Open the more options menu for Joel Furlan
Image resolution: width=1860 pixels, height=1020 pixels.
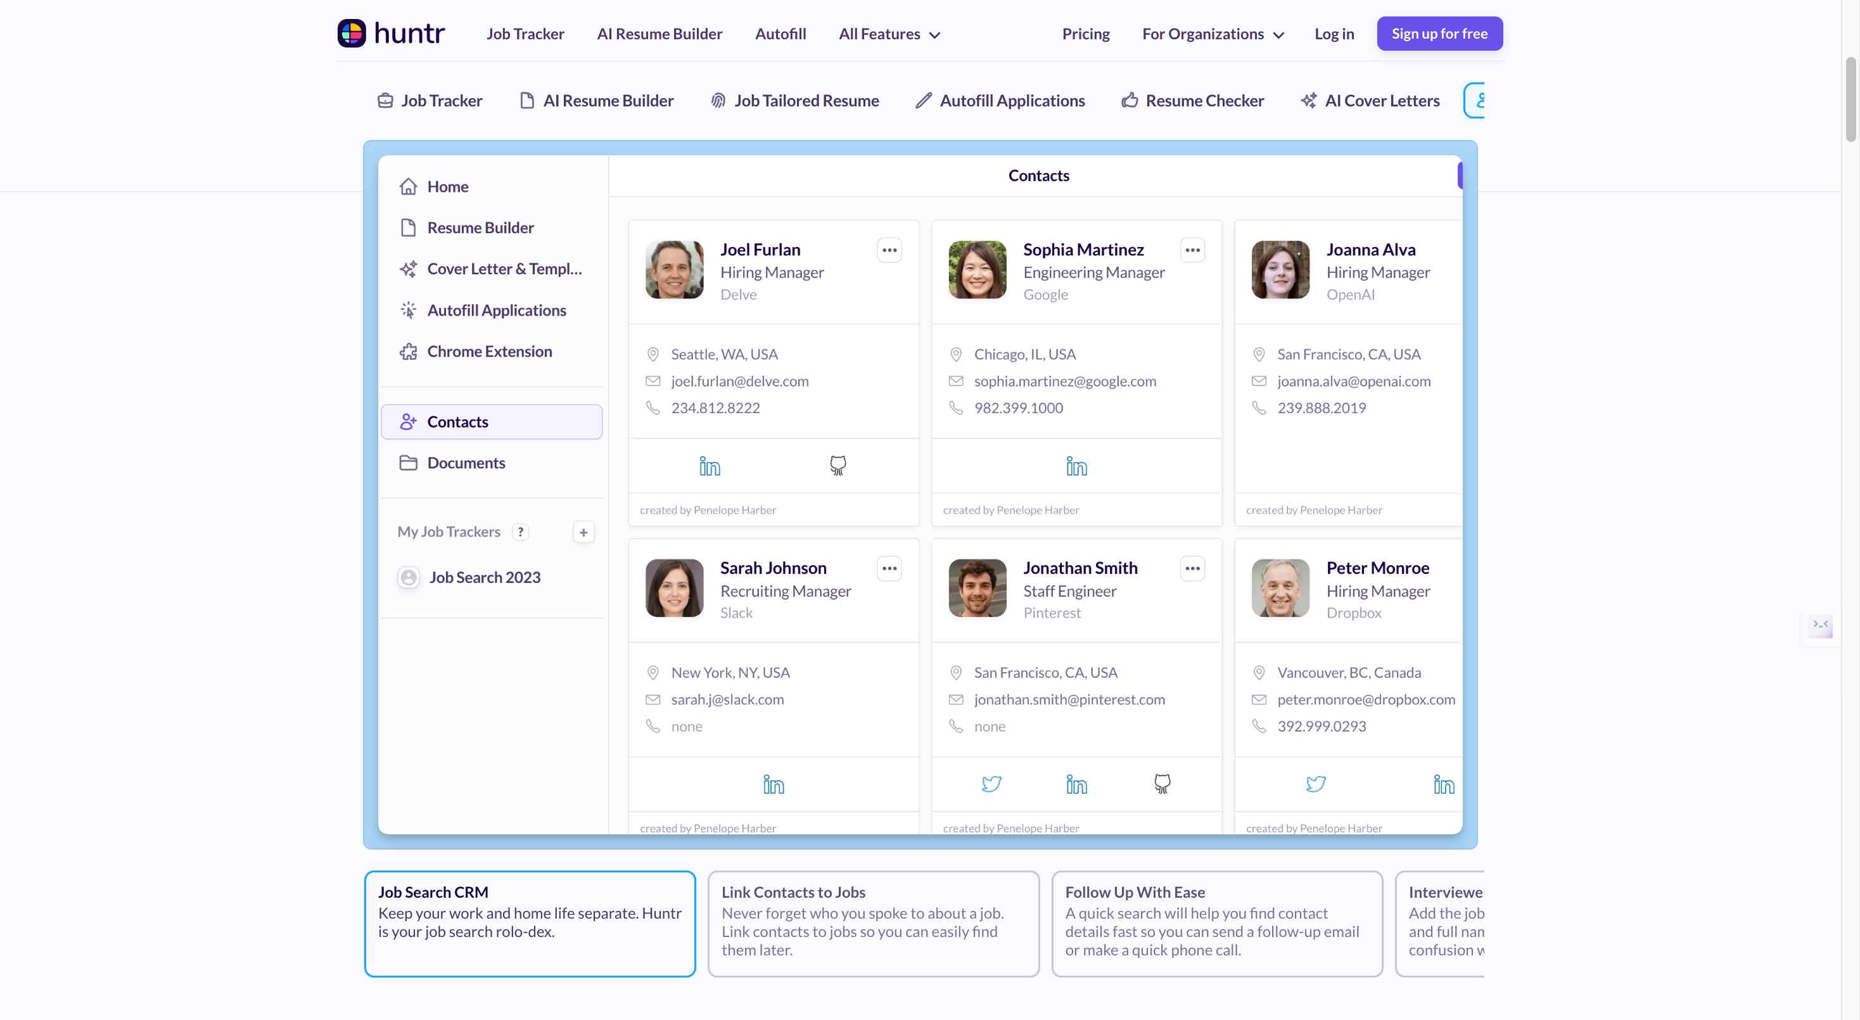tap(889, 250)
